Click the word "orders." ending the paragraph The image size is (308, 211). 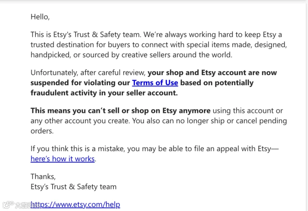point(42,131)
